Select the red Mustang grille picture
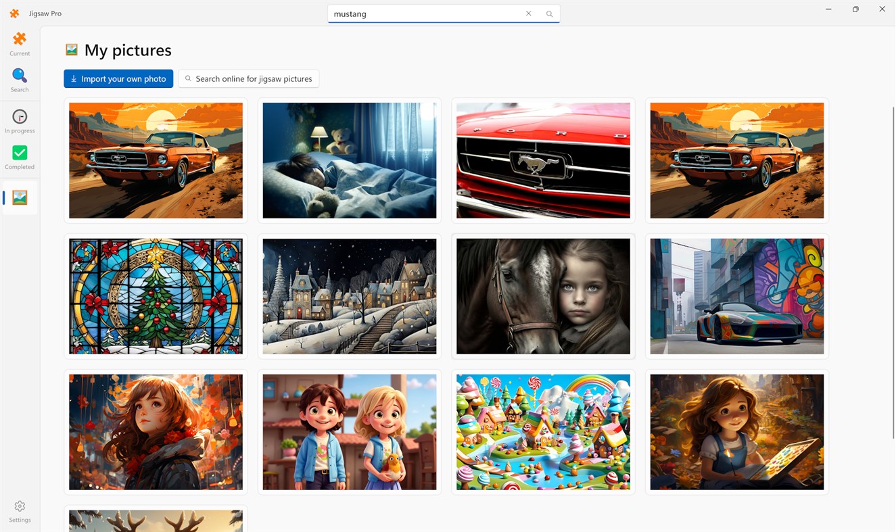Screen dimensions: 896x532 click(543, 160)
